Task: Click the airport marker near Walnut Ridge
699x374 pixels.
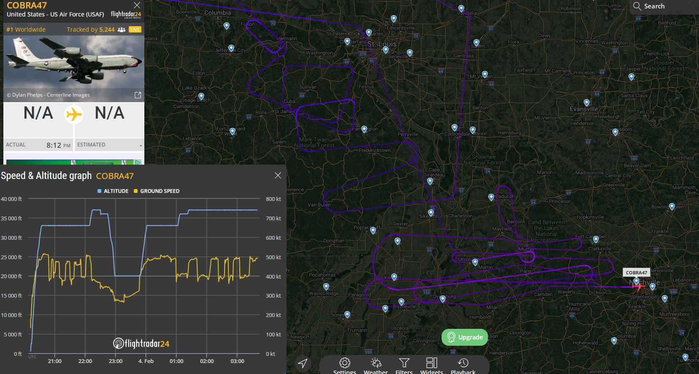Action: [x=326, y=287]
